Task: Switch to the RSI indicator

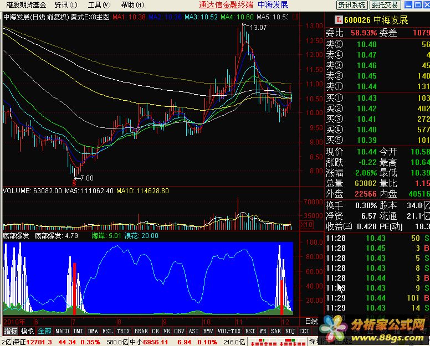Action: tap(250, 331)
